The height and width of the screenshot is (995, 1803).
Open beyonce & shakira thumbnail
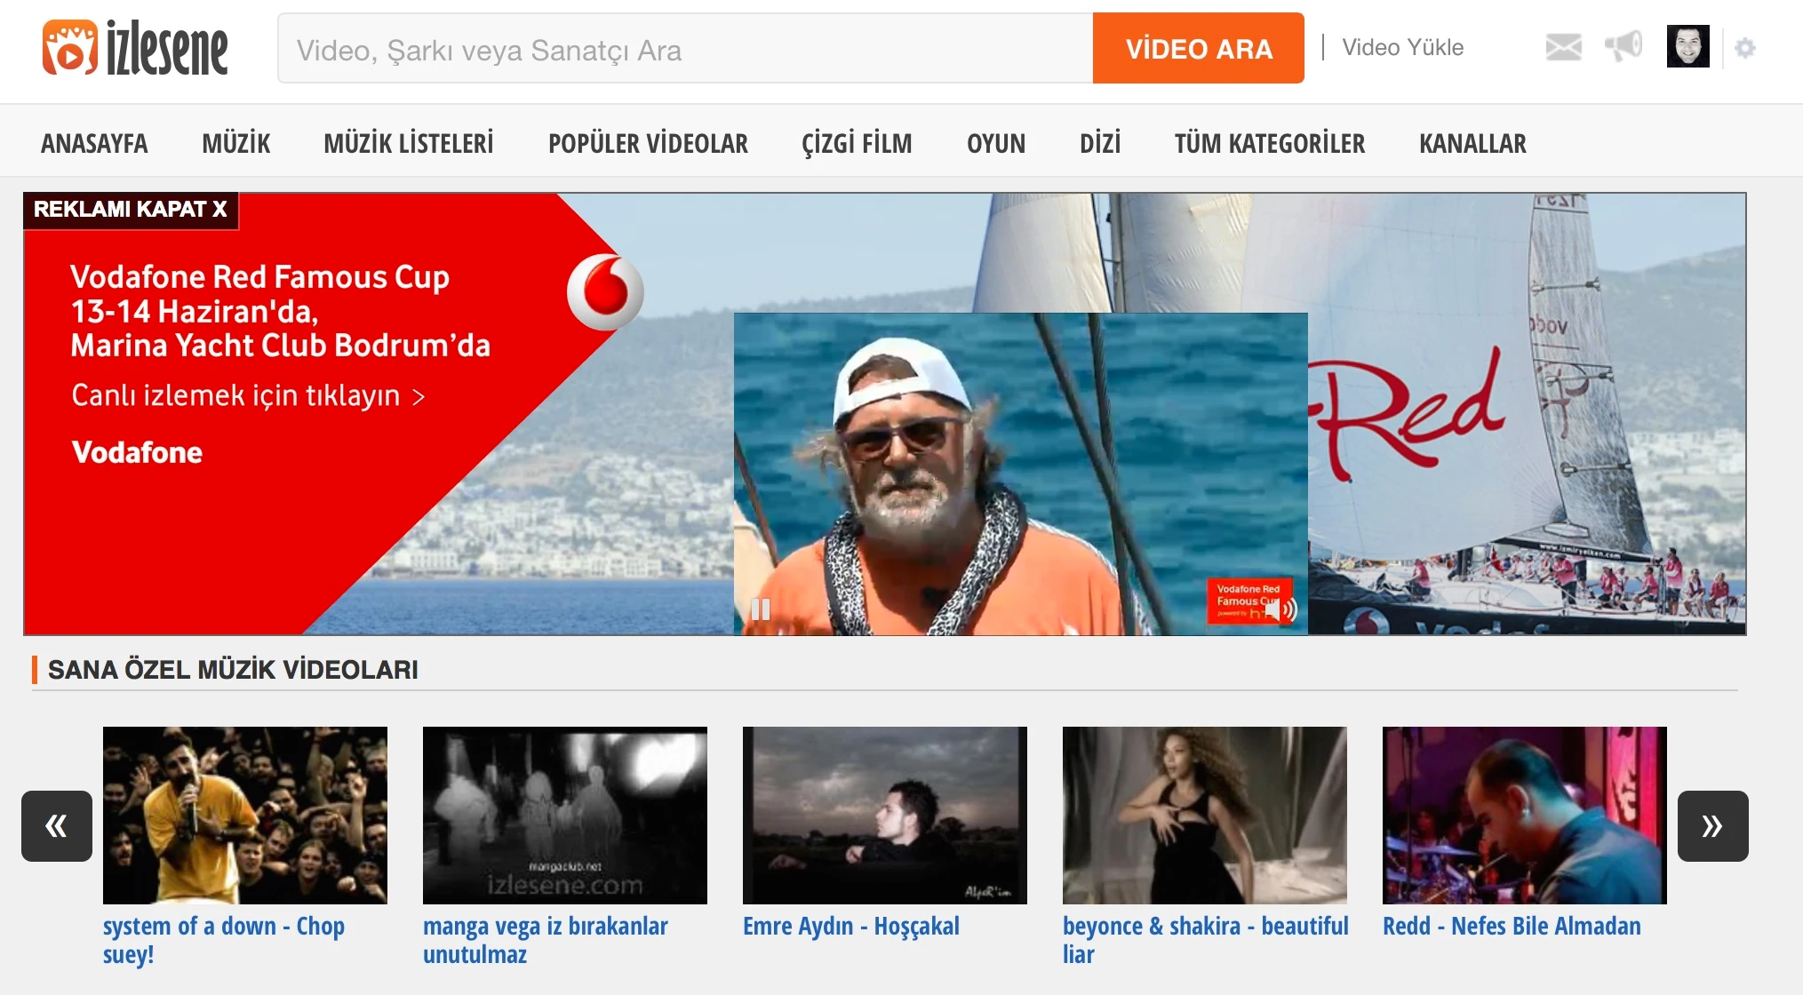(x=1205, y=816)
